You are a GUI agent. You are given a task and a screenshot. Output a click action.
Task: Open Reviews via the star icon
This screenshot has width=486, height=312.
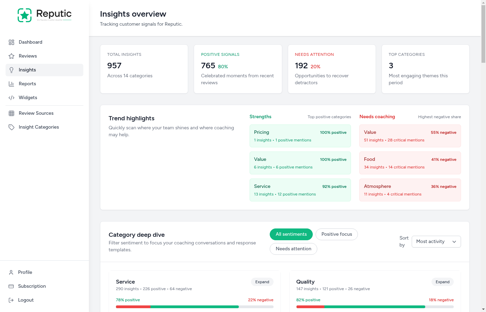tap(11, 56)
